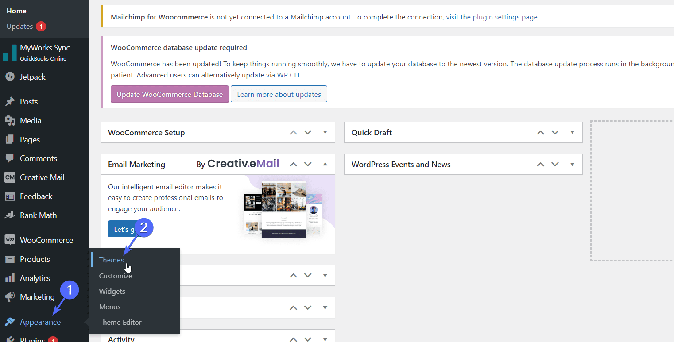The width and height of the screenshot is (674, 342).
Task: Follow the visit the plugin settings page link
Action: (492, 17)
